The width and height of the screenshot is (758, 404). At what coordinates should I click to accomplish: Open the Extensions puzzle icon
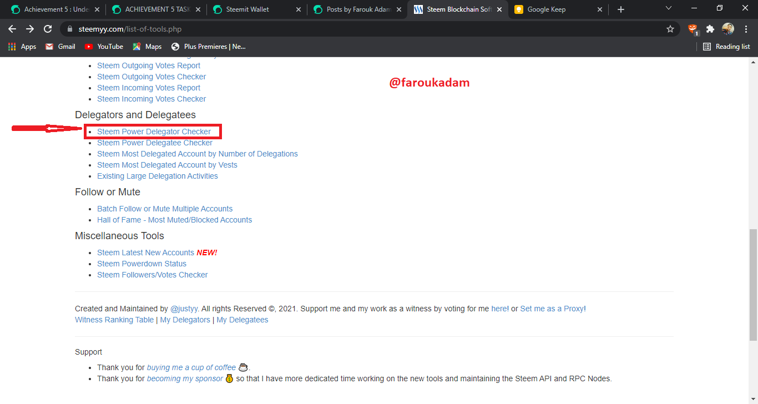point(710,29)
